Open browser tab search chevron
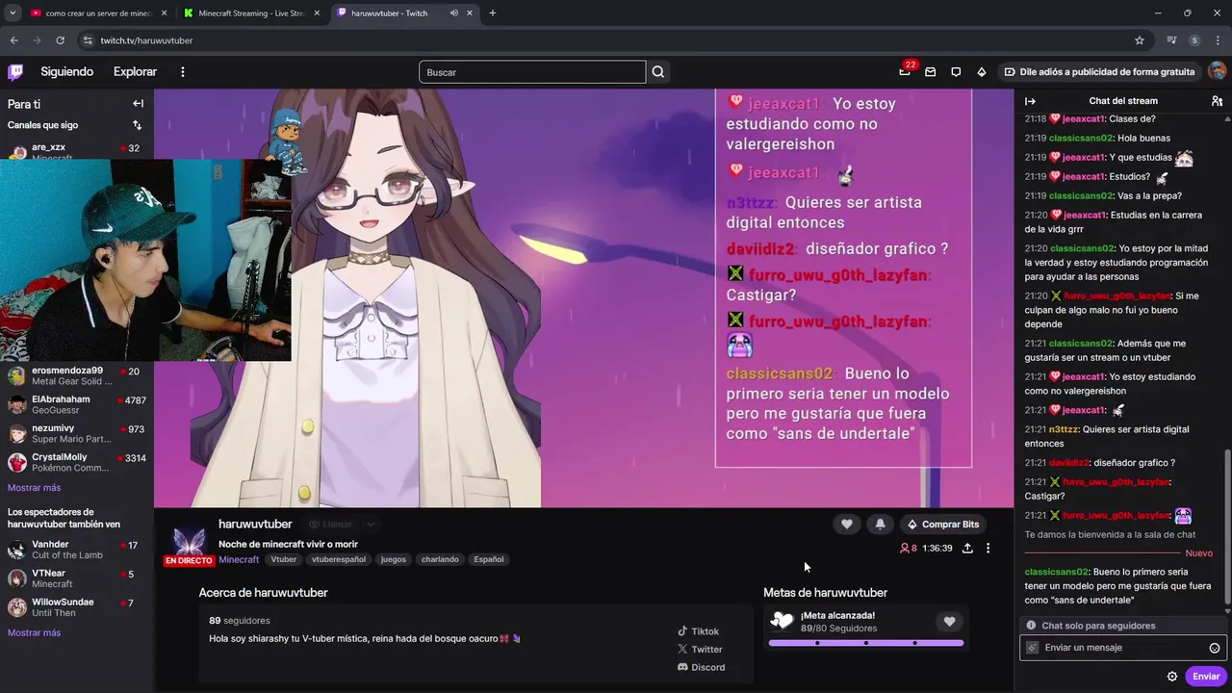This screenshot has width=1232, height=693. tap(13, 13)
